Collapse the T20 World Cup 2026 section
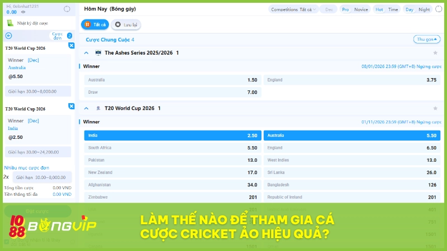This screenshot has height=251, width=447. [87, 108]
